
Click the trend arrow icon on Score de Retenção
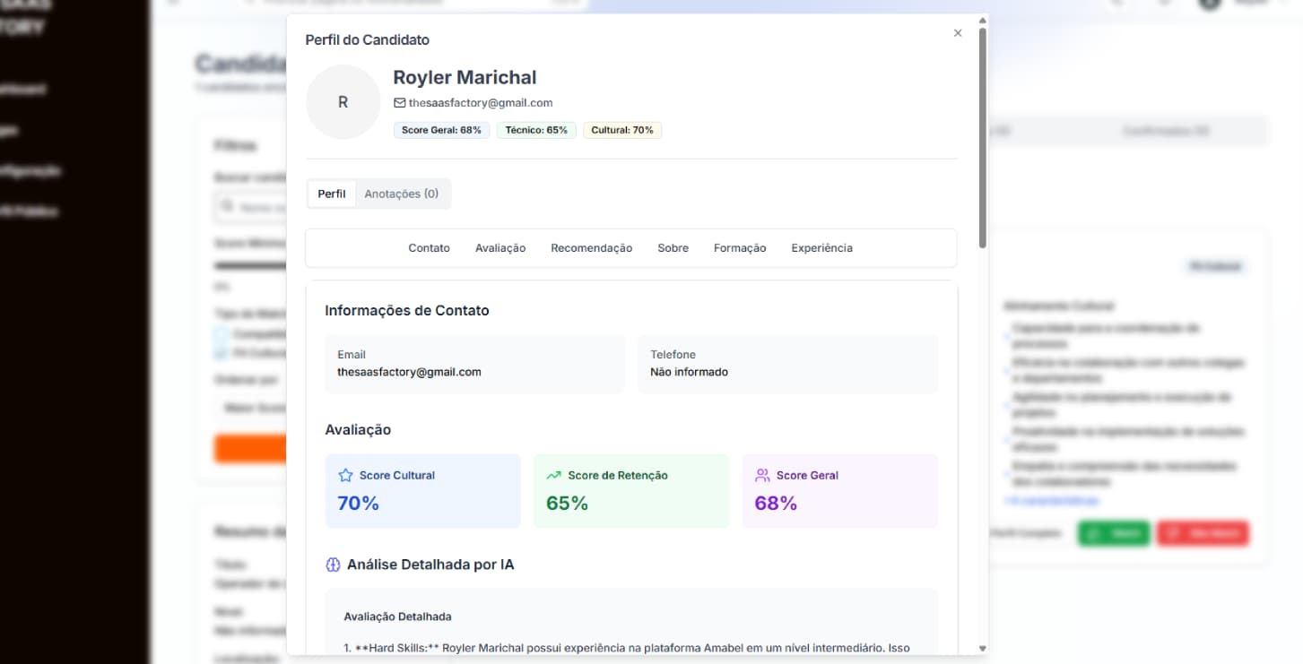(x=554, y=476)
